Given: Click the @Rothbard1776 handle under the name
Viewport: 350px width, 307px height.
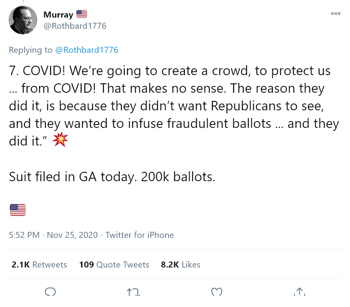Looking at the screenshot, I should tap(75, 26).
